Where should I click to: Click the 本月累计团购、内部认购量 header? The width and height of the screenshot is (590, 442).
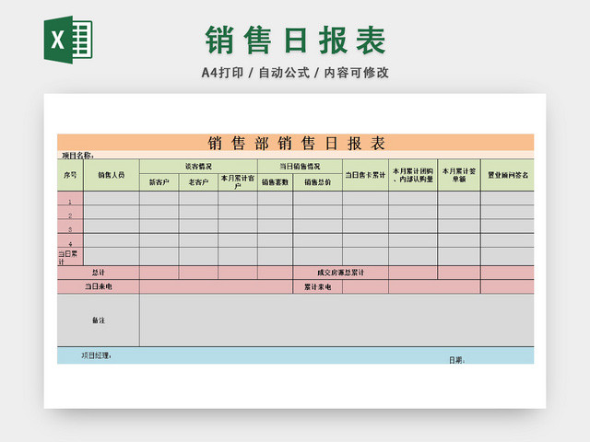coord(413,175)
